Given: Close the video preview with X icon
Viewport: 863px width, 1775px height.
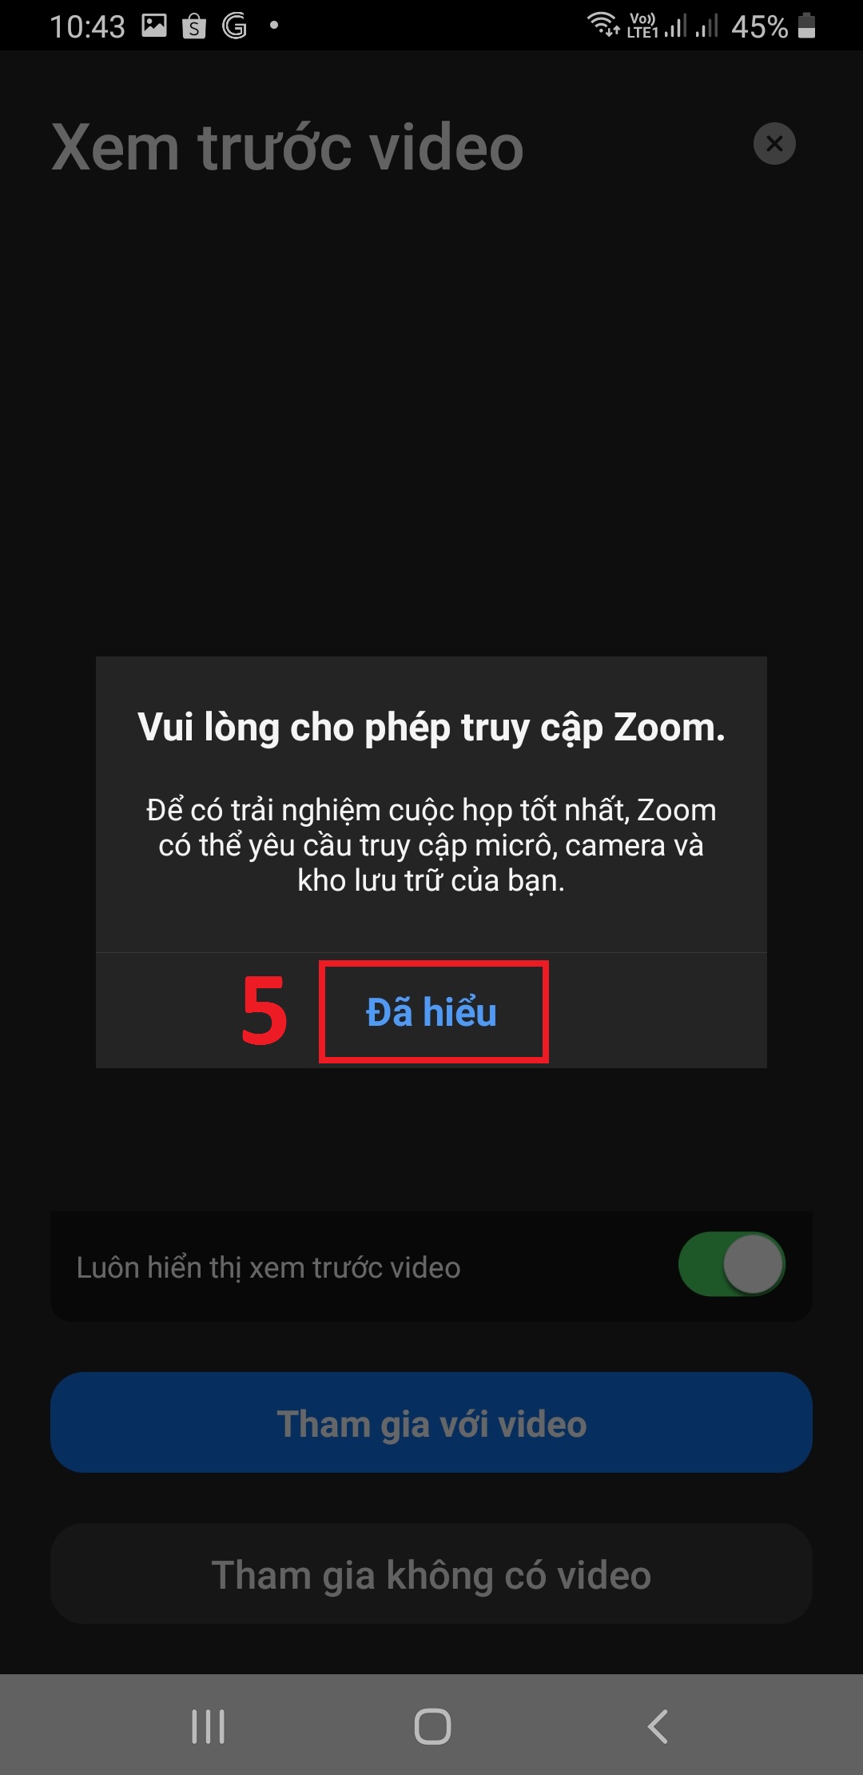Looking at the screenshot, I should point(774,144).
